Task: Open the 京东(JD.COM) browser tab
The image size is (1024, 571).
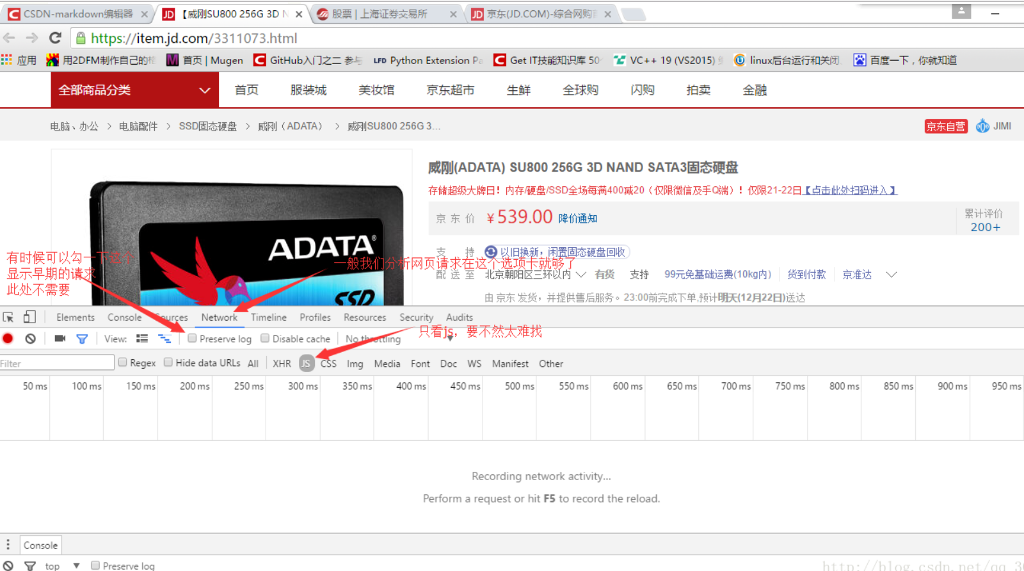Action: click(541, 14)
